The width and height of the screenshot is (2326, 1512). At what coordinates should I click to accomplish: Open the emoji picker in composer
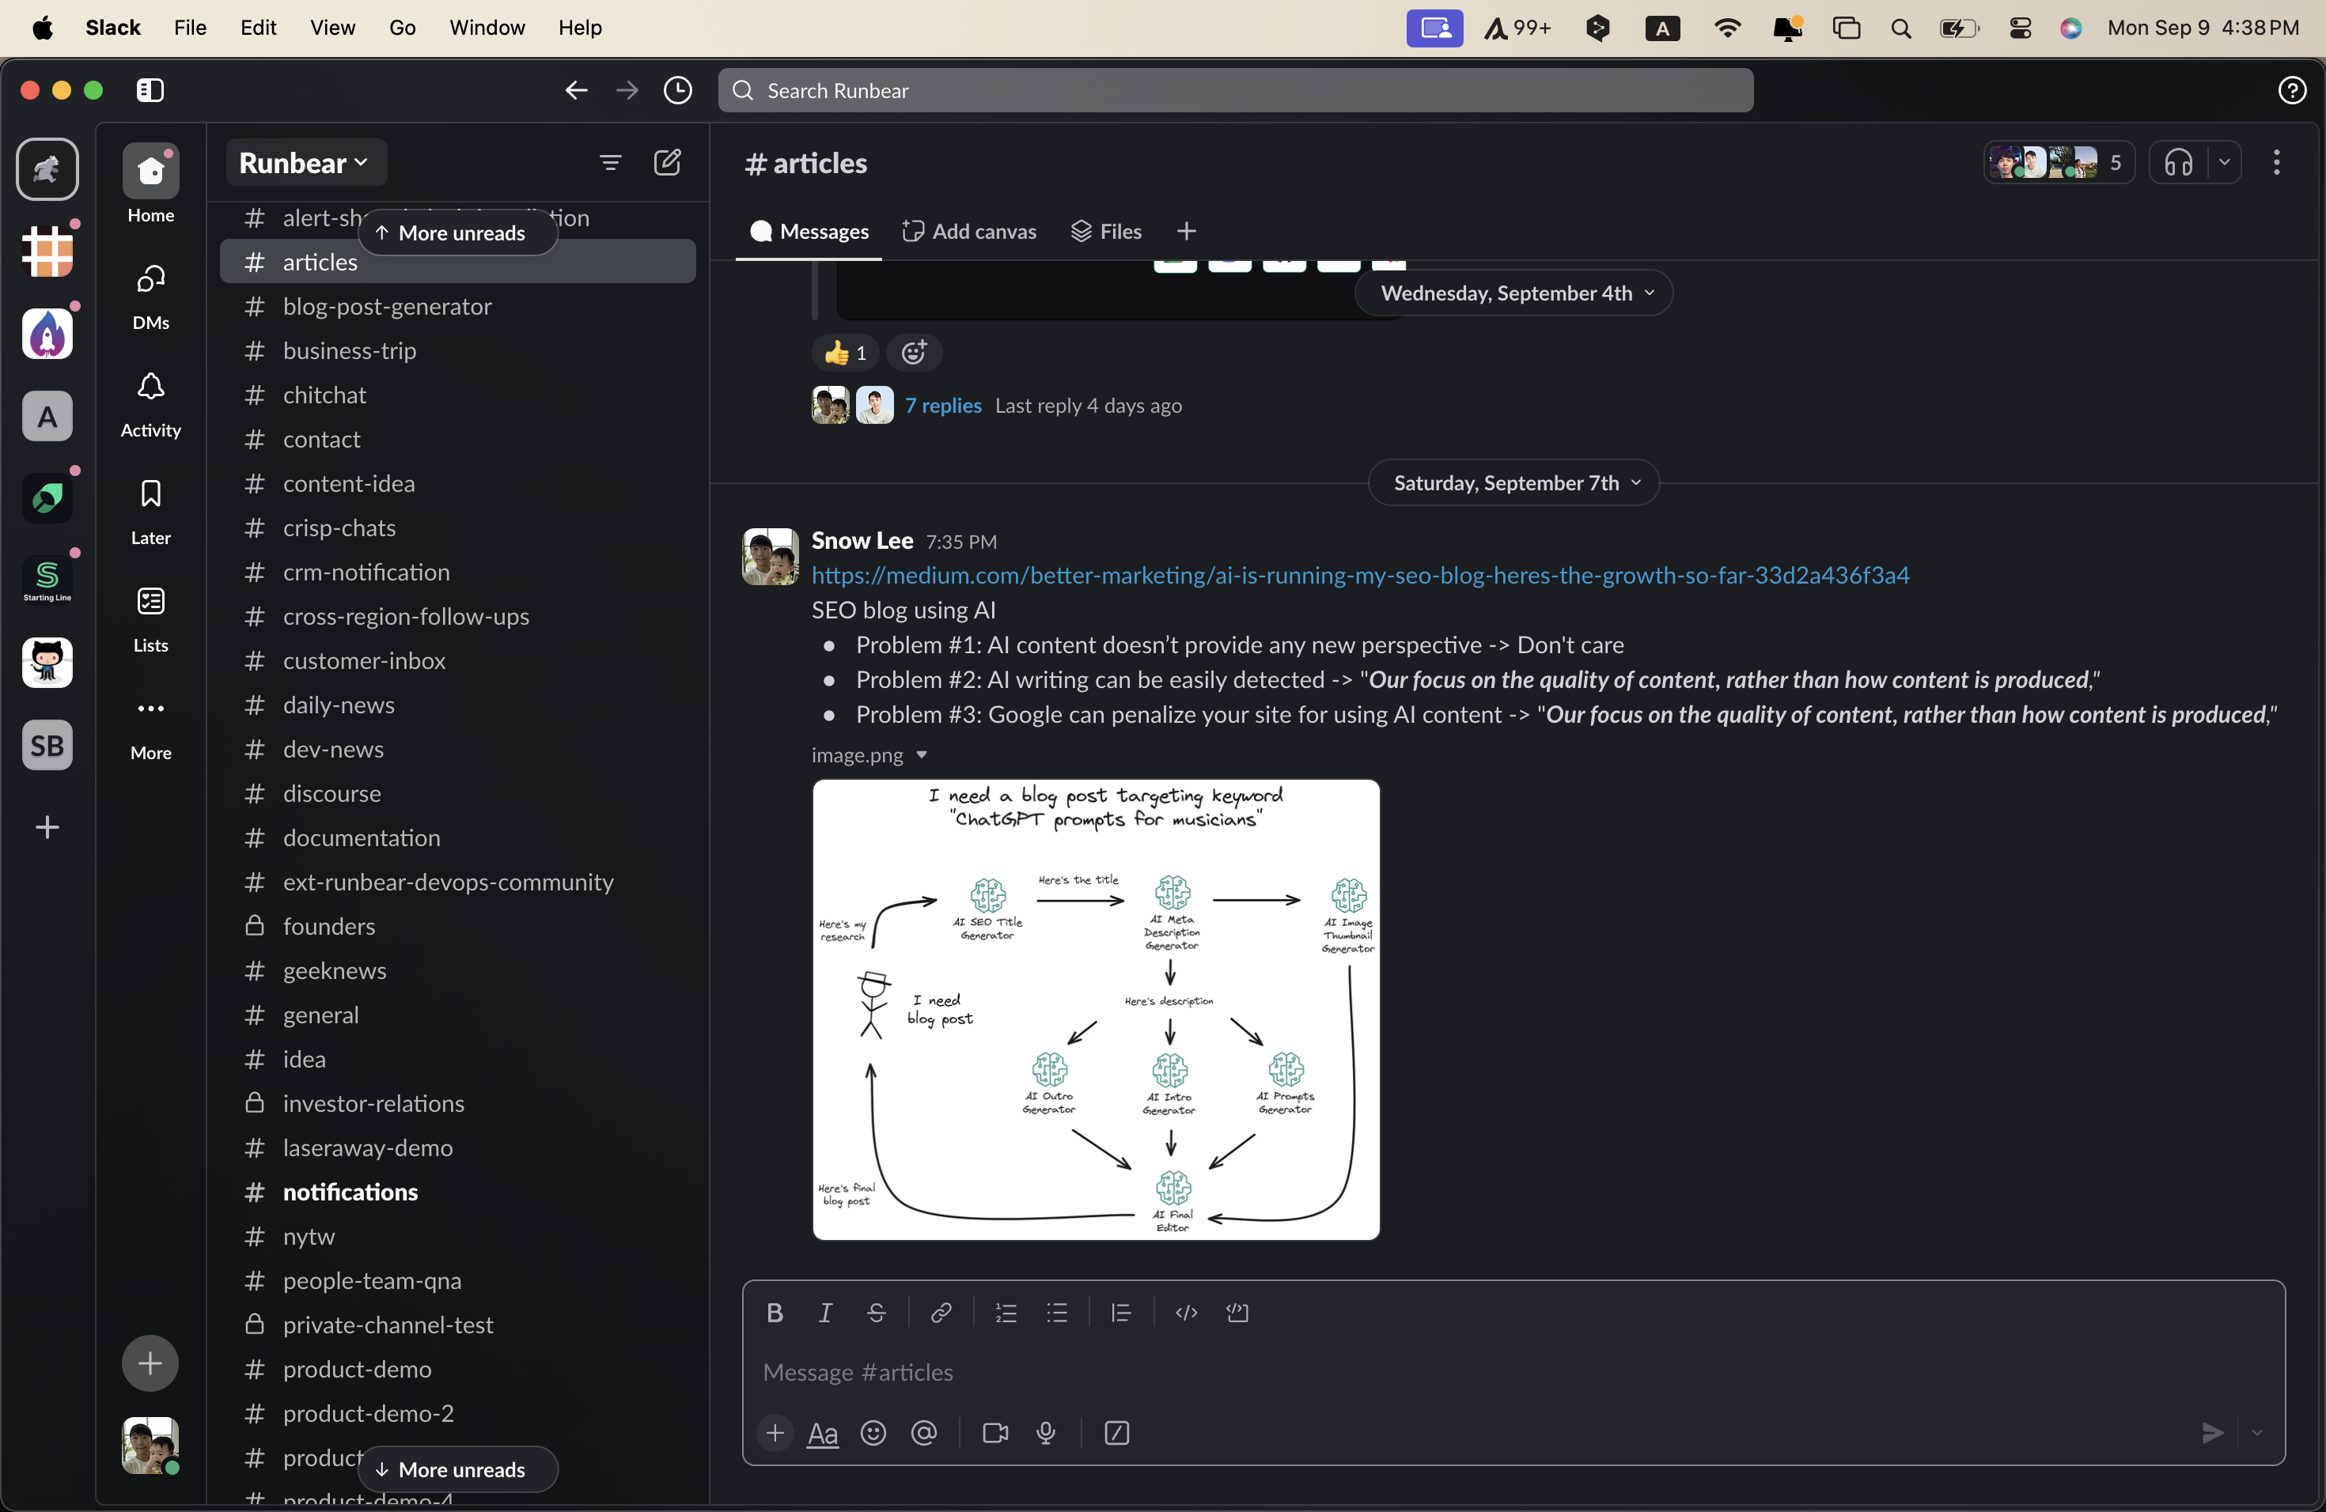coord(873,1433)
